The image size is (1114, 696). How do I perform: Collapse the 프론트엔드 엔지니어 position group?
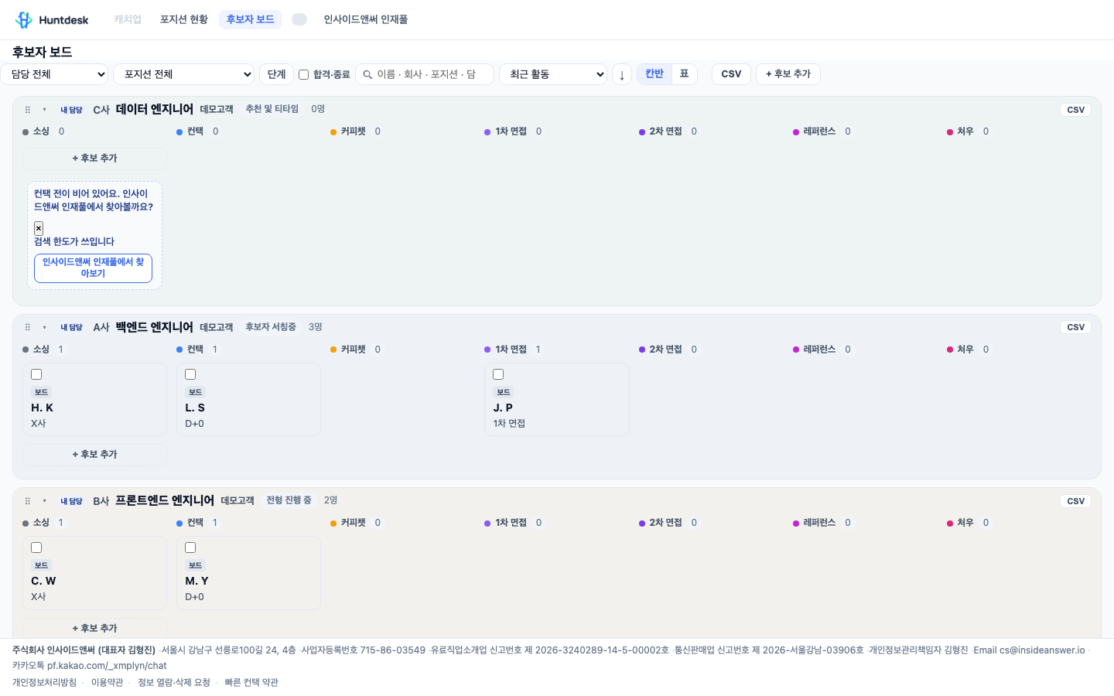click(x=44, y=501)
